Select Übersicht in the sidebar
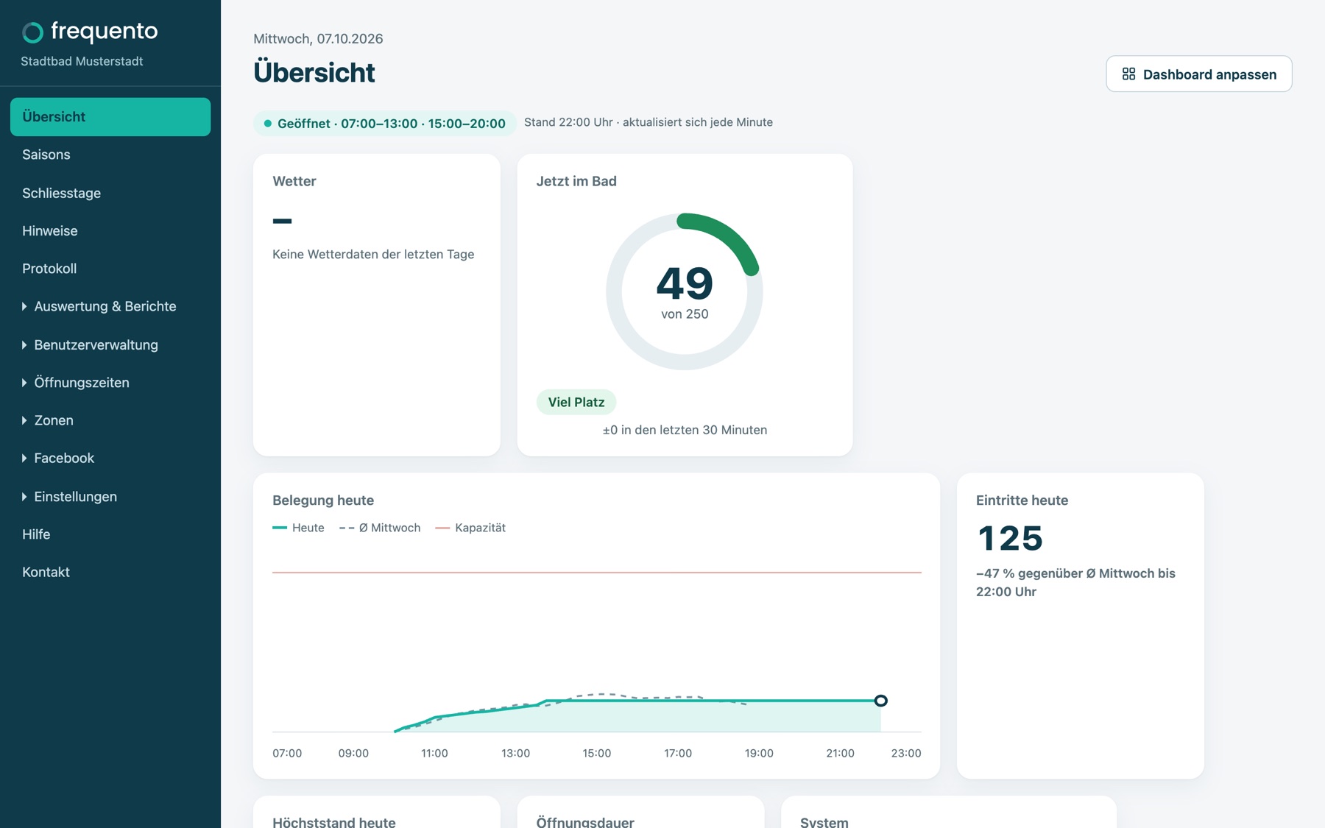1325x828 pixels. coord(110,117)
